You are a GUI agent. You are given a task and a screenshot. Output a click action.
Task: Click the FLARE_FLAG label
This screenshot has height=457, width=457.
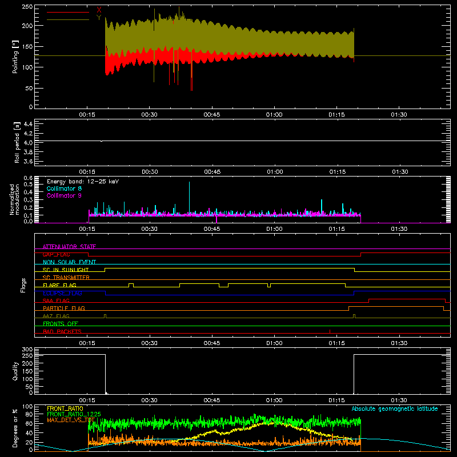point(59,285)
